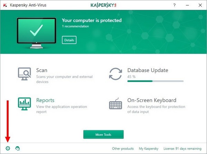The height and width of the screenshot is (154, 207).
Task: Select the Database Update heading
Action: [x=148, y=70]
